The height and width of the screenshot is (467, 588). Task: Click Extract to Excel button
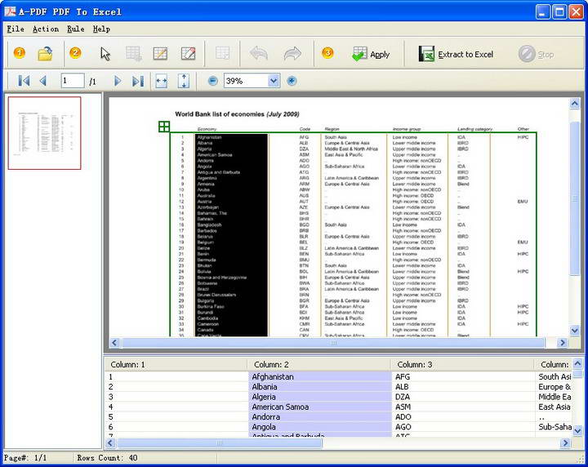(456, 55)
